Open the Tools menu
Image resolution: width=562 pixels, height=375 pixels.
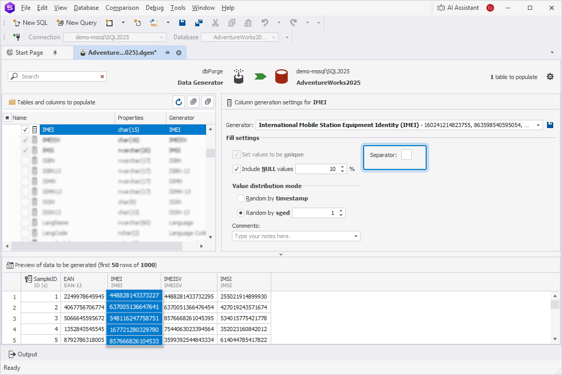(178, 8)
